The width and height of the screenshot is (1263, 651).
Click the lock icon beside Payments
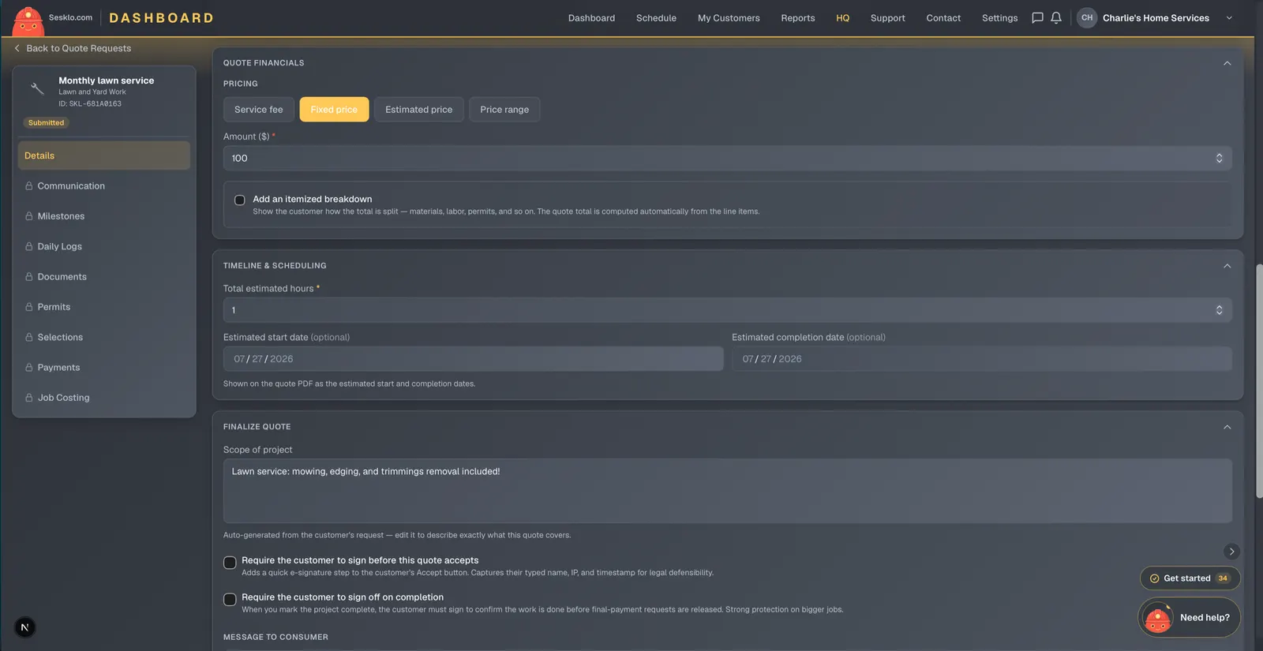click(x=29, y=368)
